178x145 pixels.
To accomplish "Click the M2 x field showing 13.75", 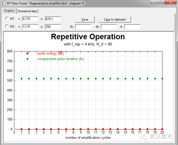I will [30, 27].
